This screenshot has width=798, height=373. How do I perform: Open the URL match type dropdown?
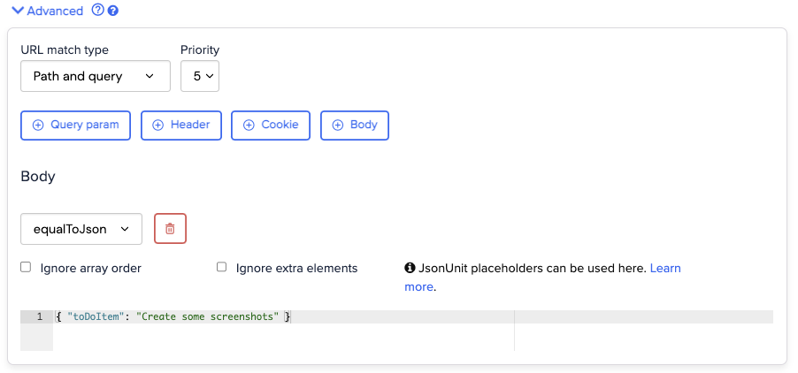[96, 76]
